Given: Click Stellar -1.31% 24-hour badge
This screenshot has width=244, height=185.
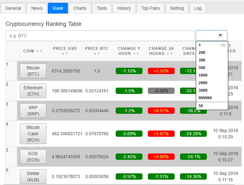Looking at the screenshot, I should (x=161, y=176).
